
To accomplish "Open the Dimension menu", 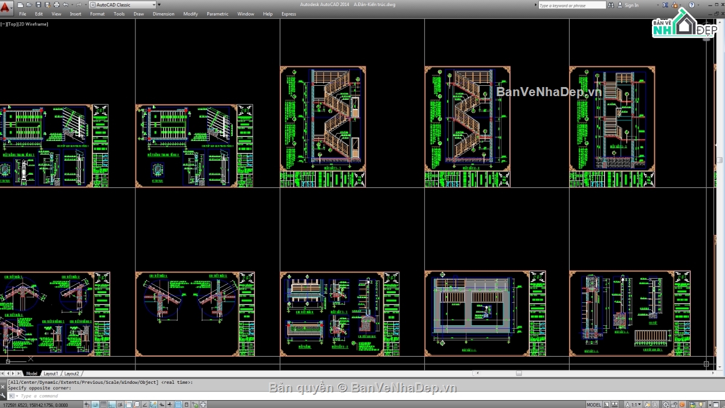I will (x=164, y=13).
